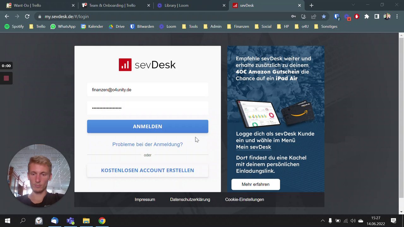
Task: Open the saved passwords key icon
Action: (x=294, y=16)
